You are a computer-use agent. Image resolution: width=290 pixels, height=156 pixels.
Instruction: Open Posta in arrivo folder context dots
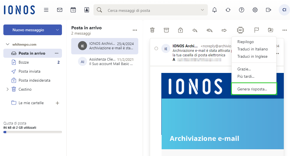[57, 53]
